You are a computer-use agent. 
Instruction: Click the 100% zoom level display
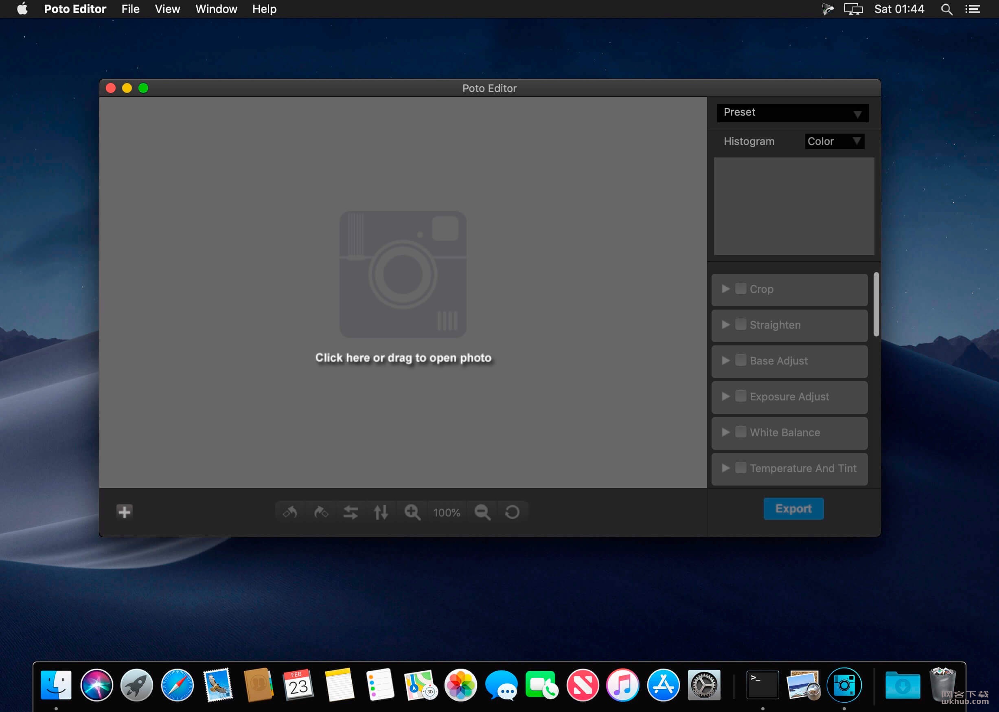click(447, 512)
